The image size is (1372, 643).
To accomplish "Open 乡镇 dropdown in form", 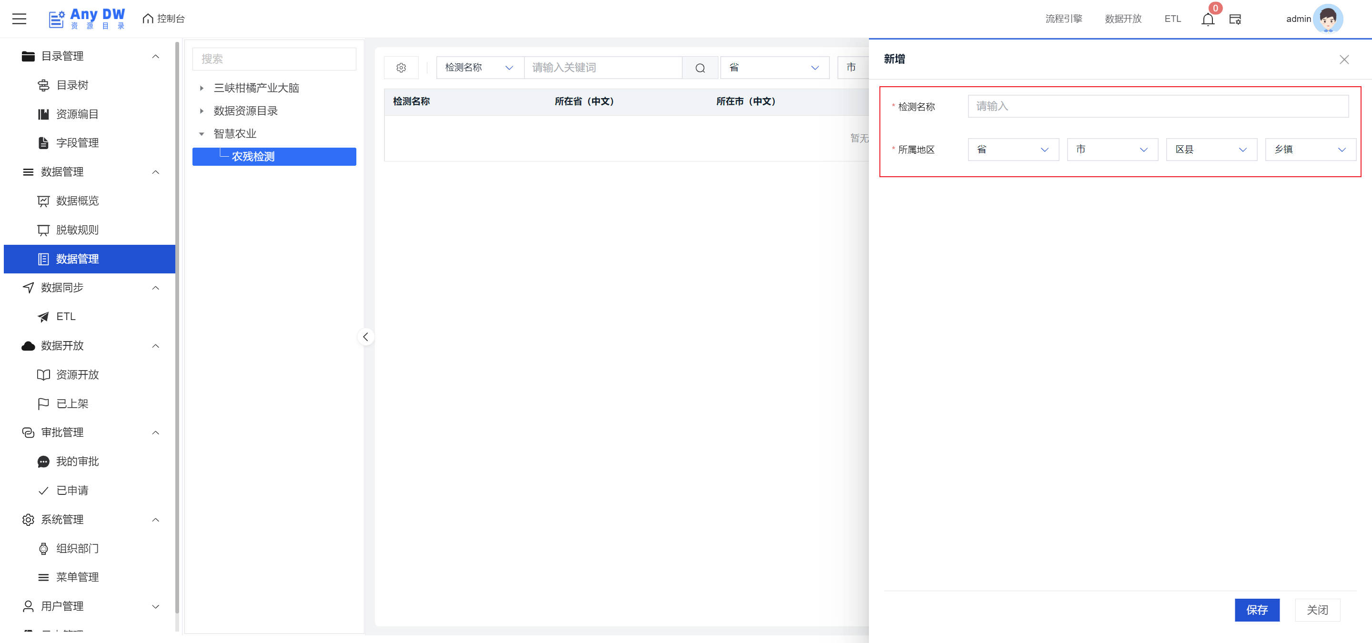I will tap(1310, 150).
